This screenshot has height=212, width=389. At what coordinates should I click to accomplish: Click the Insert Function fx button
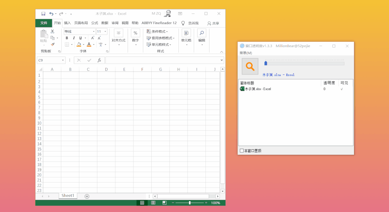tap(99, 60)
